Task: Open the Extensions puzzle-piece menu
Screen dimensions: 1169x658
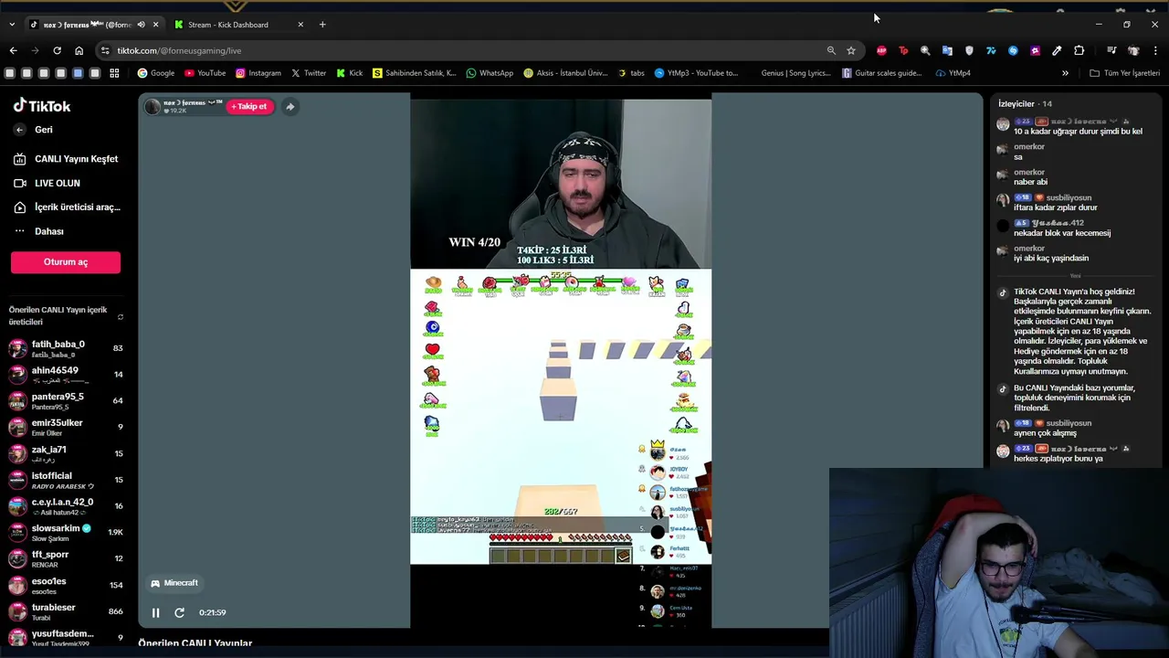Action: (x=1079, y=50)
